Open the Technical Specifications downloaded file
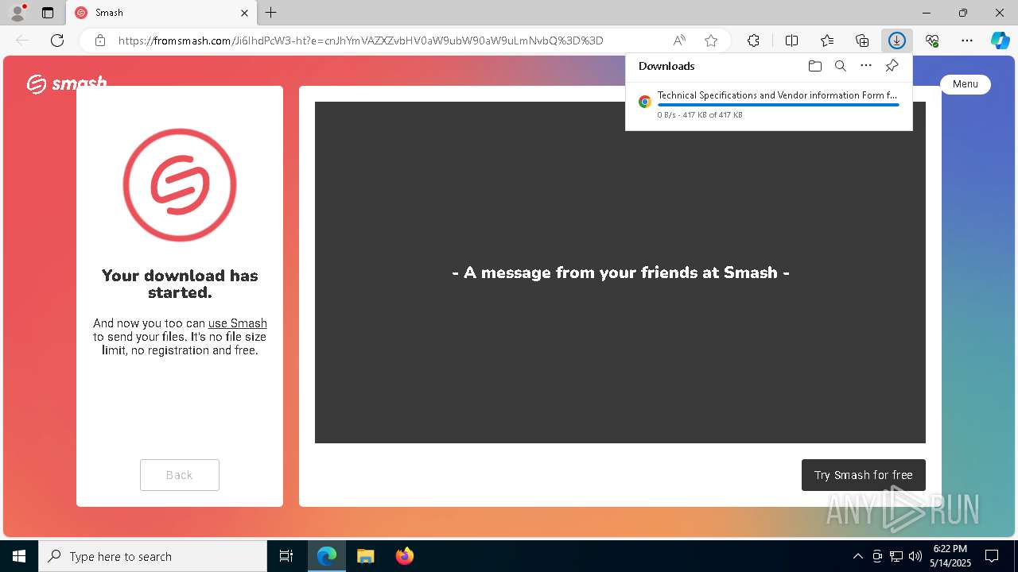 pos(777,95)
